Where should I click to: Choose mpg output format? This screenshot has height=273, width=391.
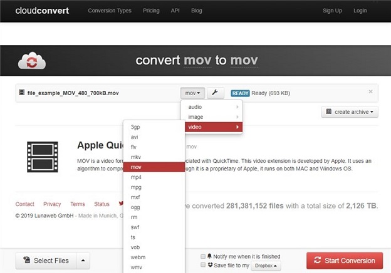tap(154, 187)
